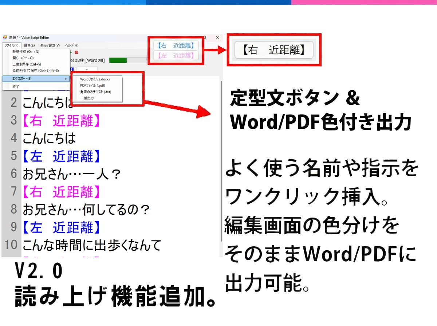Select 一括出力 batch export

tap(87, 98)
